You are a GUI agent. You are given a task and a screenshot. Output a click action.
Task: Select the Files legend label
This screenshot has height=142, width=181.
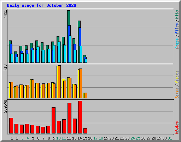(x=177, y=28)
